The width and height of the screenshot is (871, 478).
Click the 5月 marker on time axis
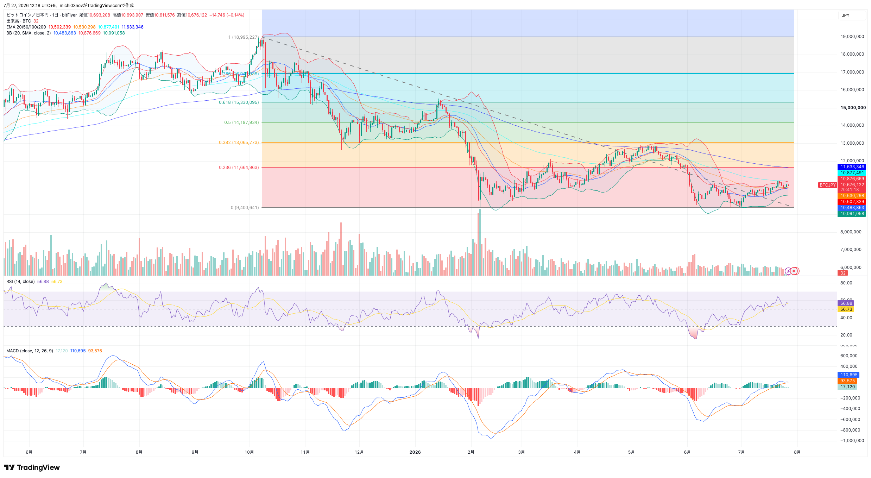[x=631, y=452]
